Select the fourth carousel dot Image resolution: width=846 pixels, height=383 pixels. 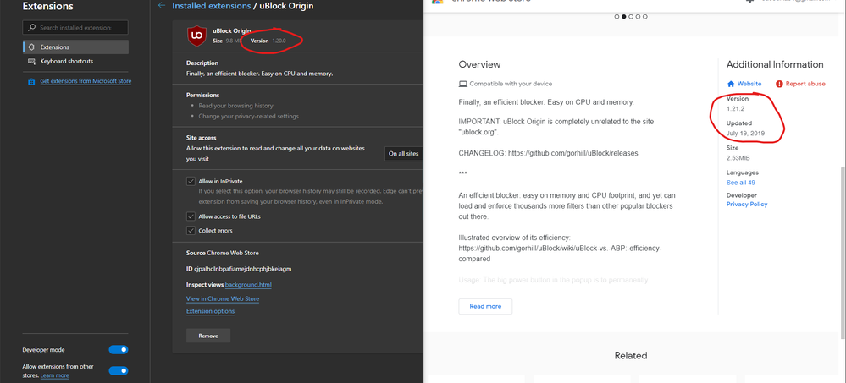tap(638, 17)
